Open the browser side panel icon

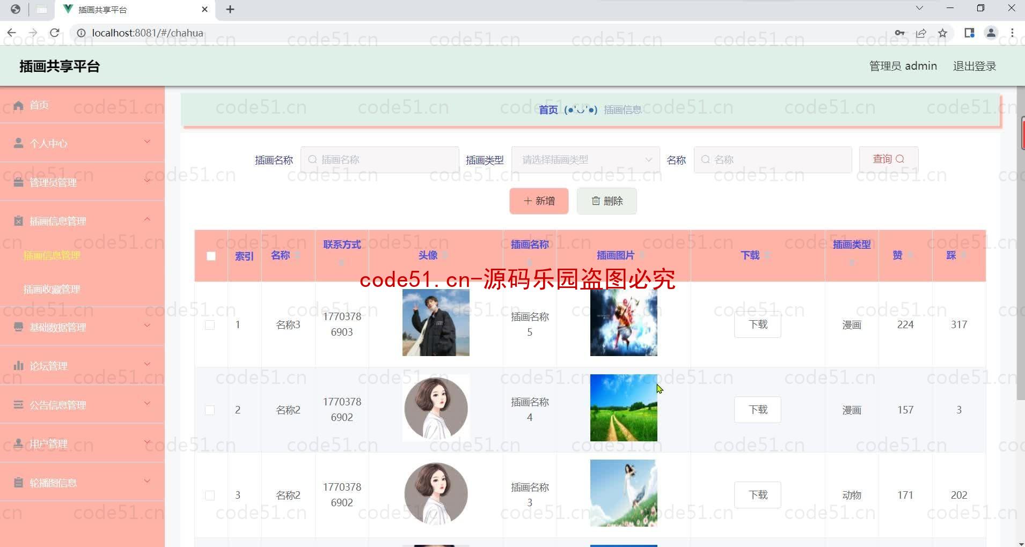(969, 33)
